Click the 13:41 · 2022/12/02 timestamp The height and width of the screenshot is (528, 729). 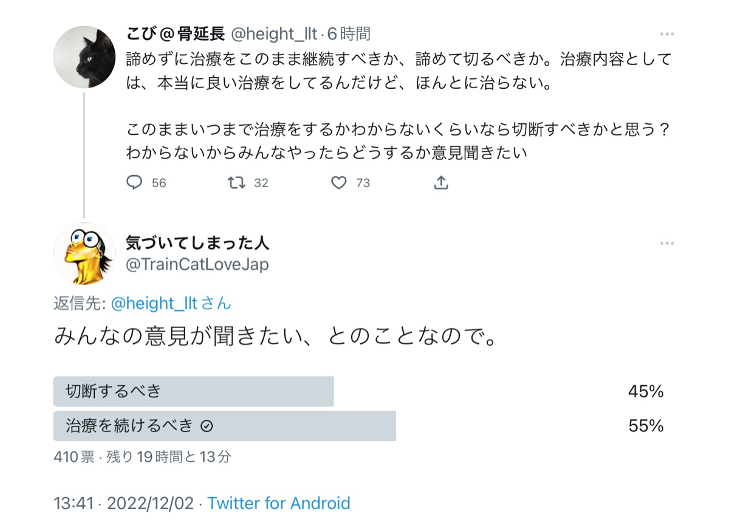click(124, 503)
